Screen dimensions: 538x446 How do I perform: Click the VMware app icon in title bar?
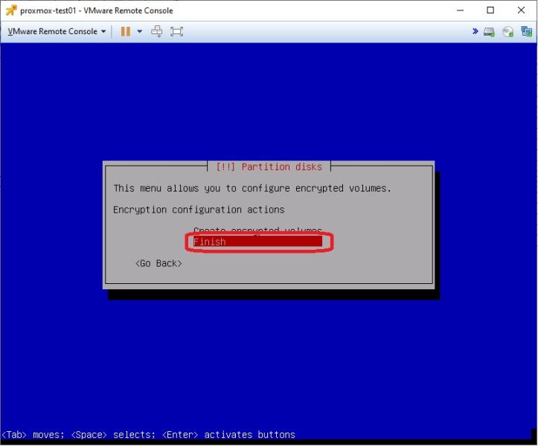click(11, 10)
